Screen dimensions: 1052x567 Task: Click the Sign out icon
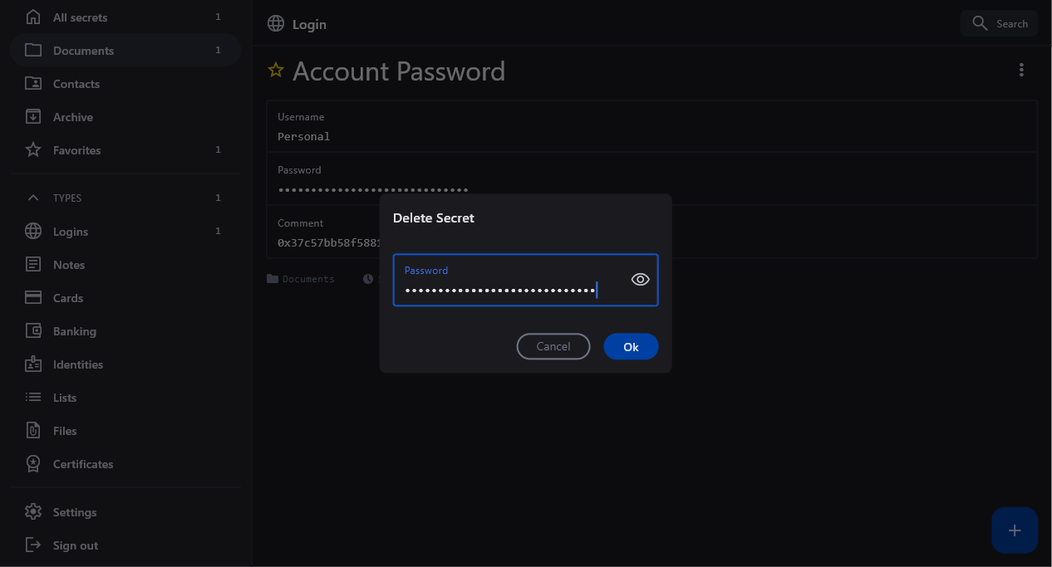(33, 545)
